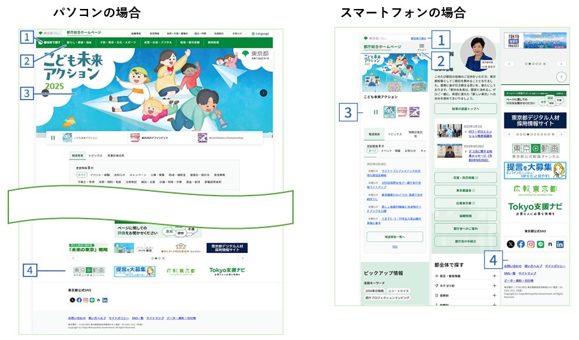Open 産業・仕事・デジタル in PC green nav

158,42
